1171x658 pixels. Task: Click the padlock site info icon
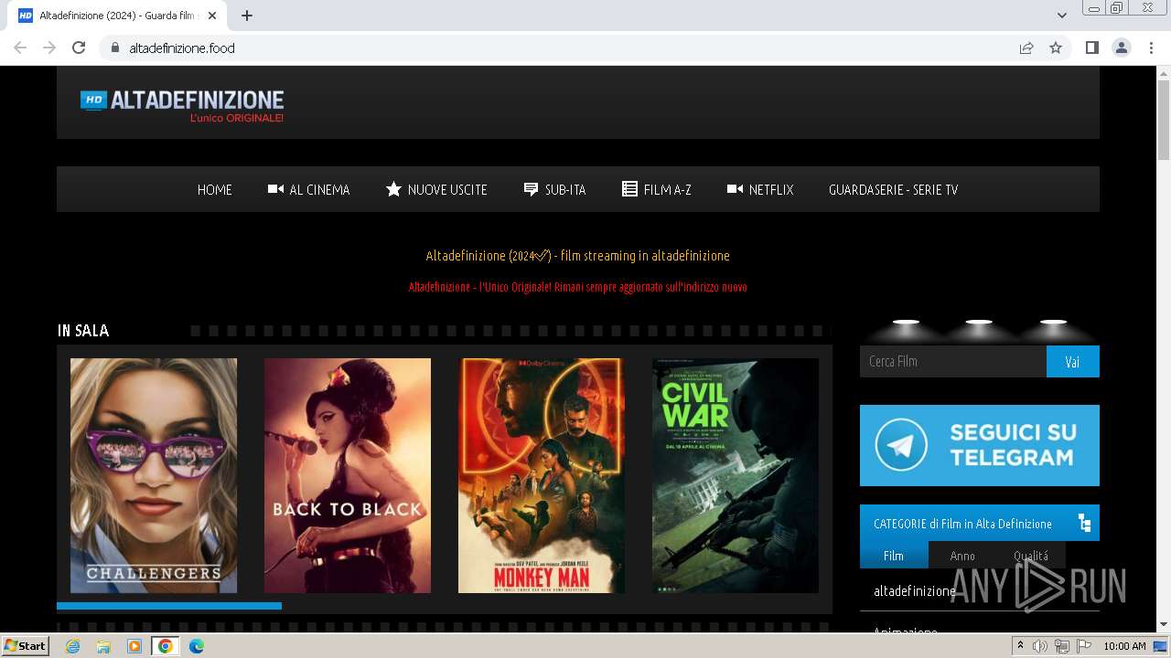(114, 48)
